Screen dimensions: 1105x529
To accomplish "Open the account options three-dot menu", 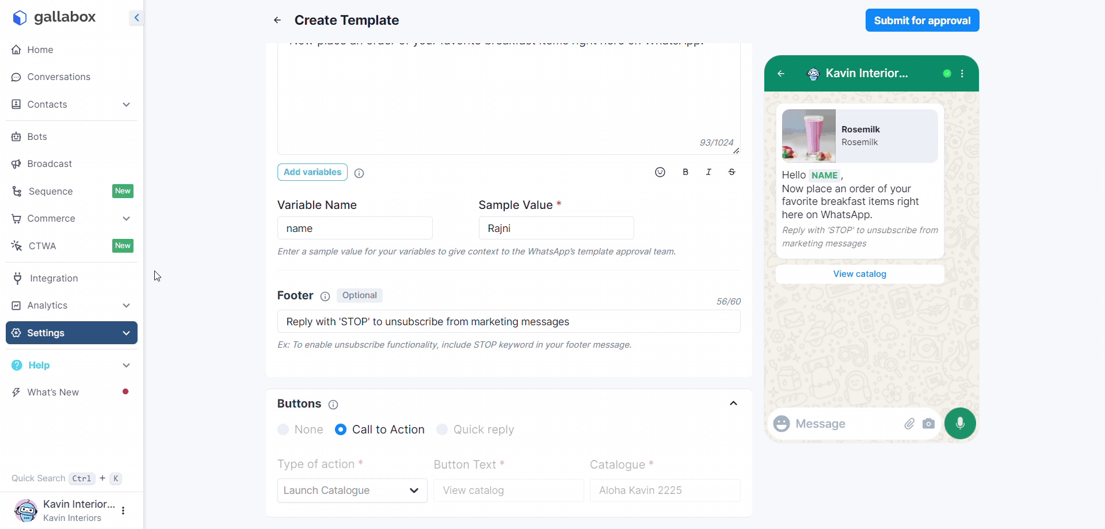I will coord(123,511).
